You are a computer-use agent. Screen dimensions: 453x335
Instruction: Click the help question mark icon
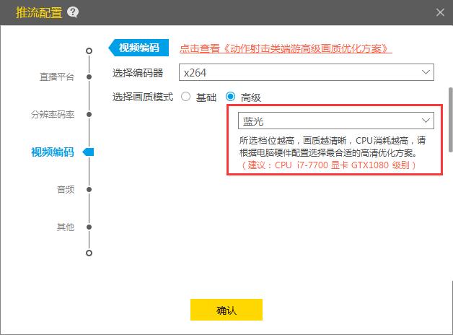(73, 12)
